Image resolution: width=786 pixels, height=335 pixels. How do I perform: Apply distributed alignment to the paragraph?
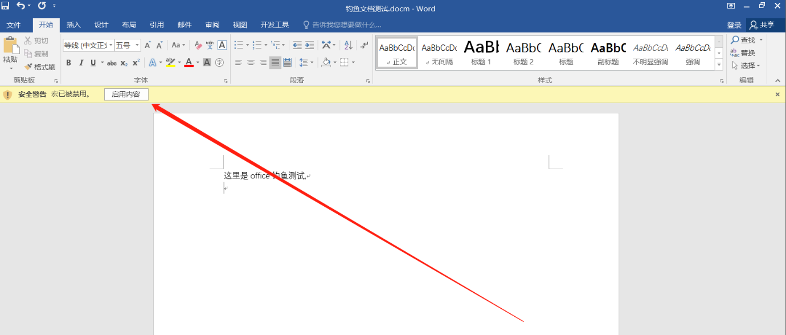tap(288, 63)
